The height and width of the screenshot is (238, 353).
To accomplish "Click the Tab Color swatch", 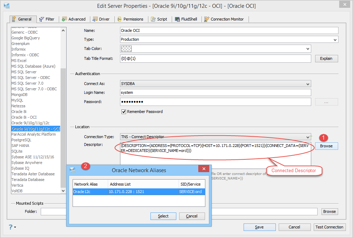I will click(126, 49).
